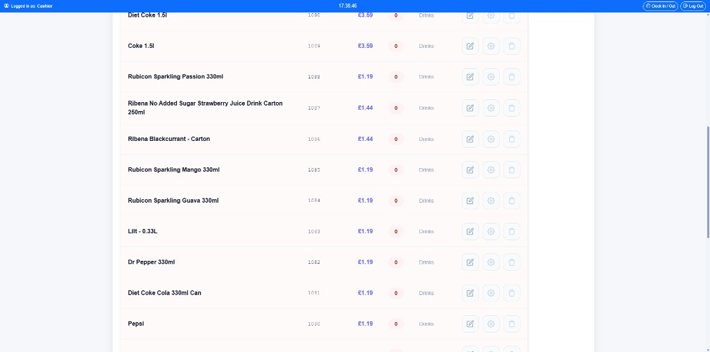Log out using the Log Out button
Screen dimensions: 710x352
click(693, 6)
